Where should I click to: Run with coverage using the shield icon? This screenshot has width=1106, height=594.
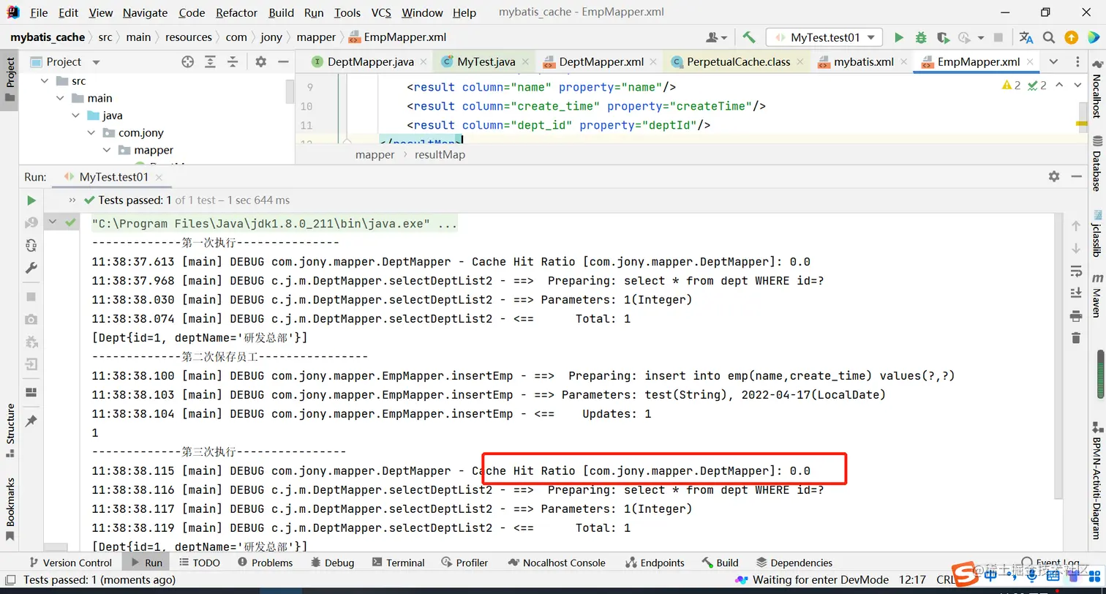click(943, 37)
